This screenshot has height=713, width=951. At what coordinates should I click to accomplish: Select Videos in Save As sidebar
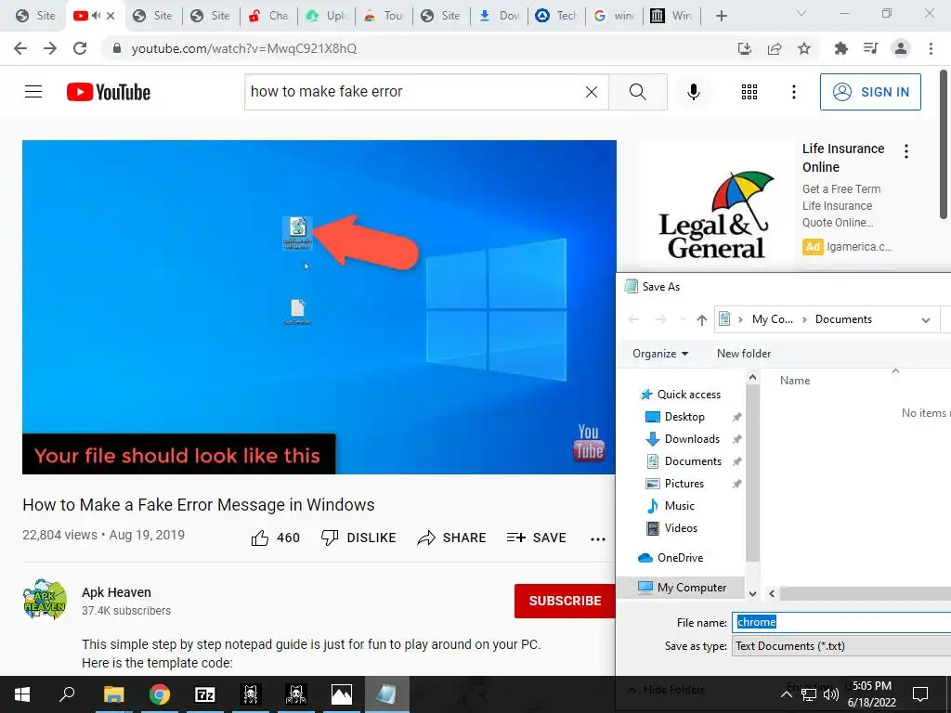(681, 528)
